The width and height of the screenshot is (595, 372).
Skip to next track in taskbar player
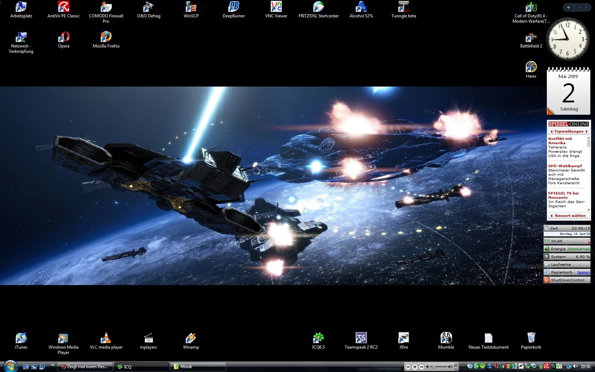(421, 367)
